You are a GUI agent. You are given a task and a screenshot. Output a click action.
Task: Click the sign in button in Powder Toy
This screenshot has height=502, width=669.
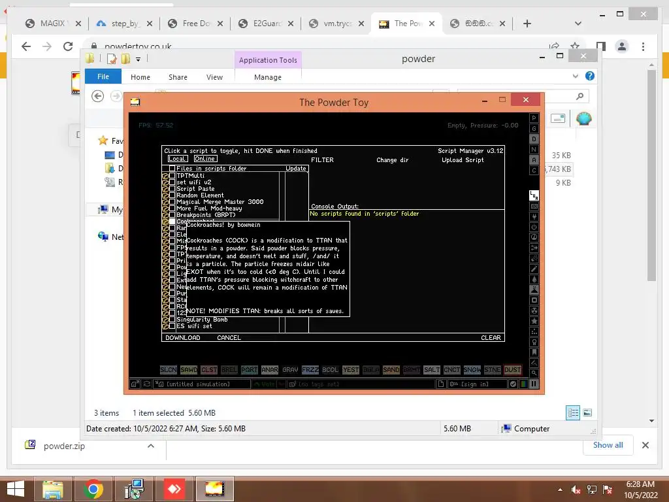[x=477, y=384]
